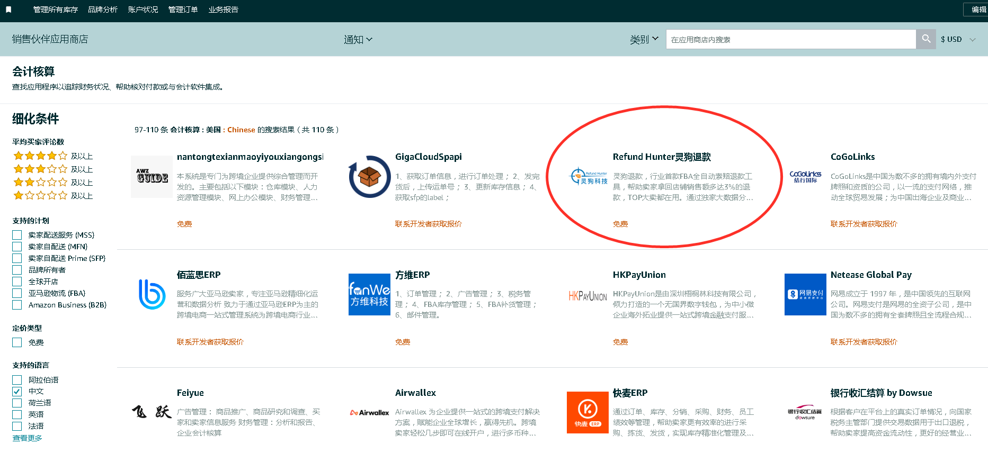Viewport: 988px width, 453px height.
Task: Filter by one star and up
Action: coord(53,196)
